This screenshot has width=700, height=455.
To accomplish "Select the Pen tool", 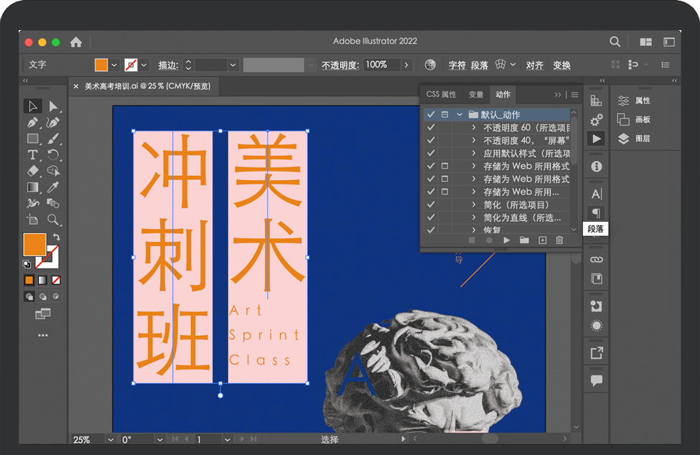I will pyautogui.click(x=33, y=123).
